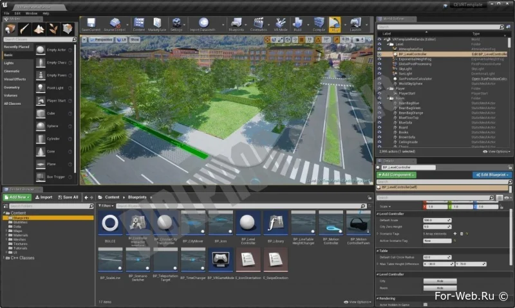Select the Place mode icon in Modes panel
This screenshot has height=308, width=515.
[10, 29]
